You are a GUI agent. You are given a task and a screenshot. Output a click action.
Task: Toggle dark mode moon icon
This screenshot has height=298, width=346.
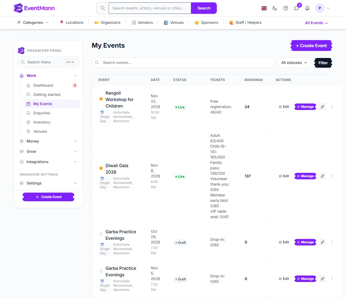(x=275, y=8)
